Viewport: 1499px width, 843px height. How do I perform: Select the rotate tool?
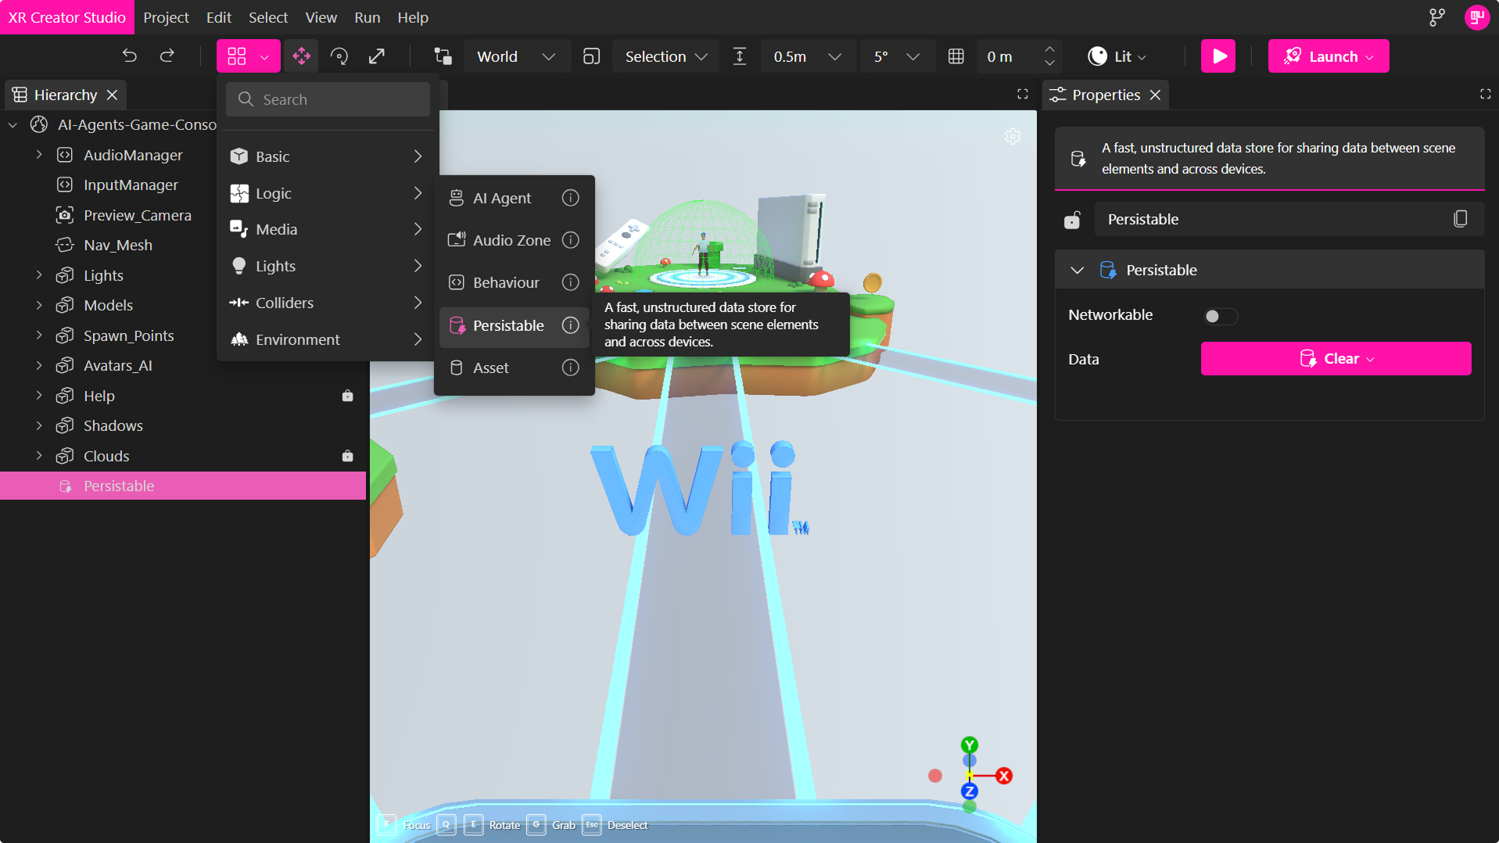tap(339, 56)
